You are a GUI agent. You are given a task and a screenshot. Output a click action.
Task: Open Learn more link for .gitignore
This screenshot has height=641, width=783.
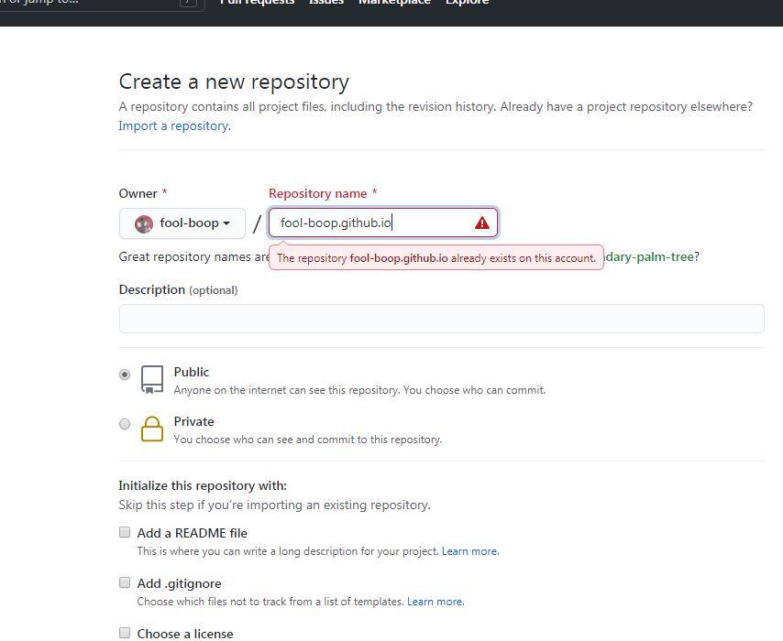click(435, 602)
